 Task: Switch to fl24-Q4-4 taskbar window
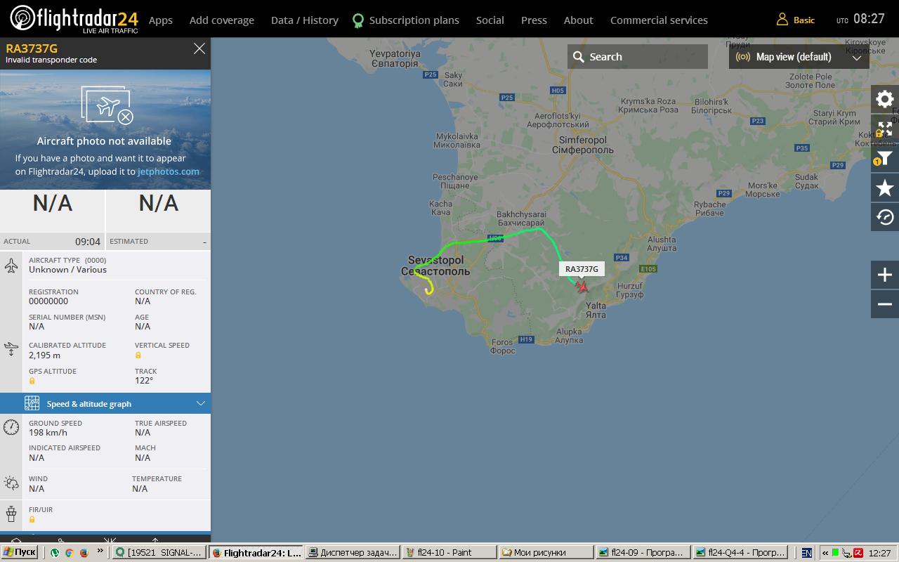739,553
